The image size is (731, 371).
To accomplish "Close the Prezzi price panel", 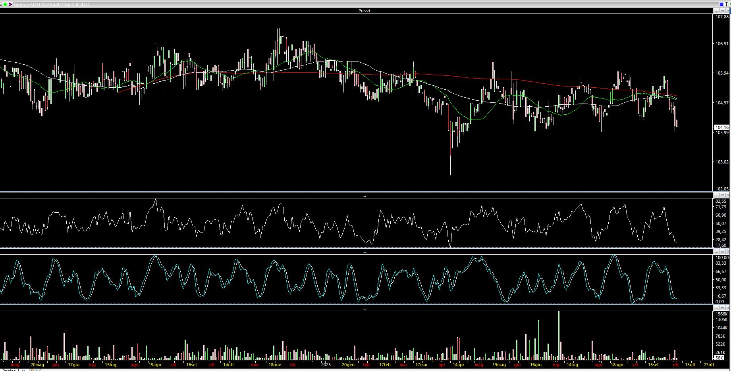I will click(x=727, y=11).
